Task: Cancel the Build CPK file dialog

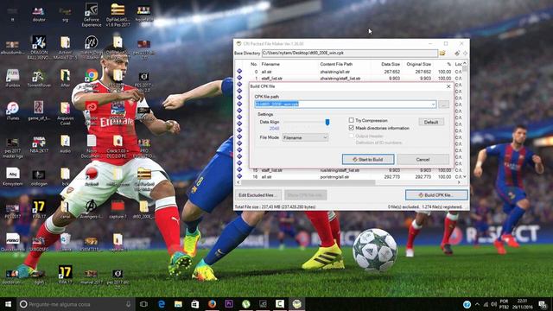Action: [x=423, y=159]
